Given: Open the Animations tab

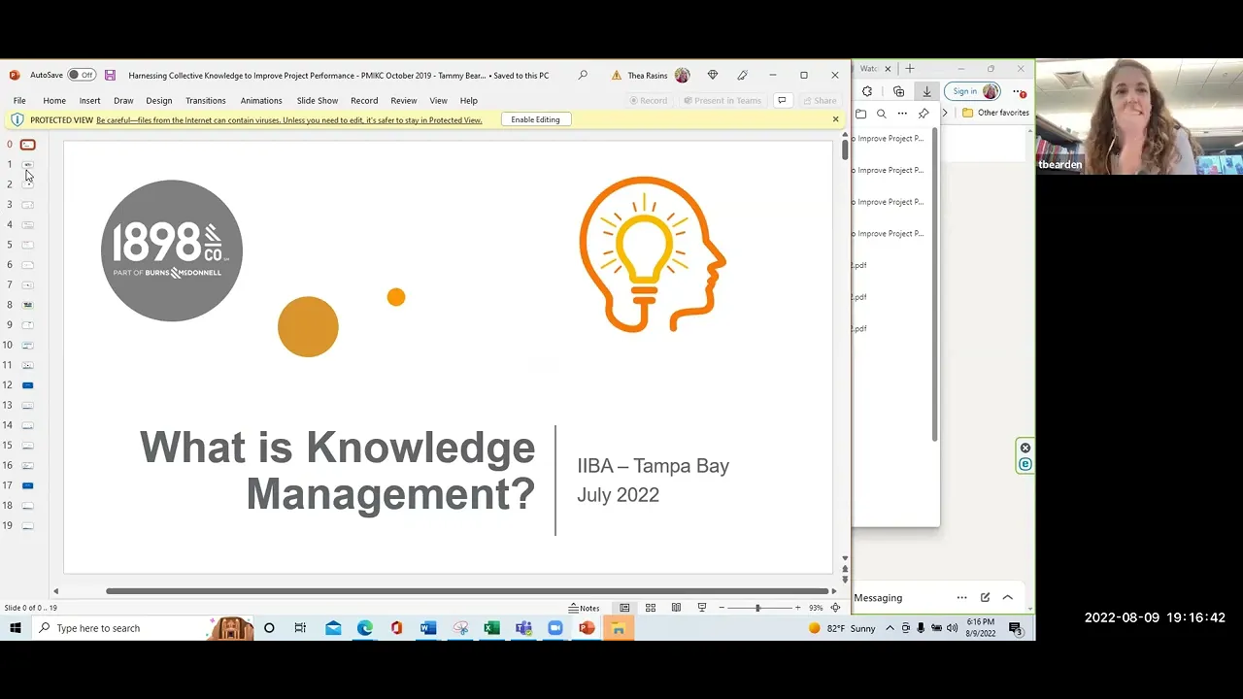Looking at the screenshot, I should click(x=261, y=100).
